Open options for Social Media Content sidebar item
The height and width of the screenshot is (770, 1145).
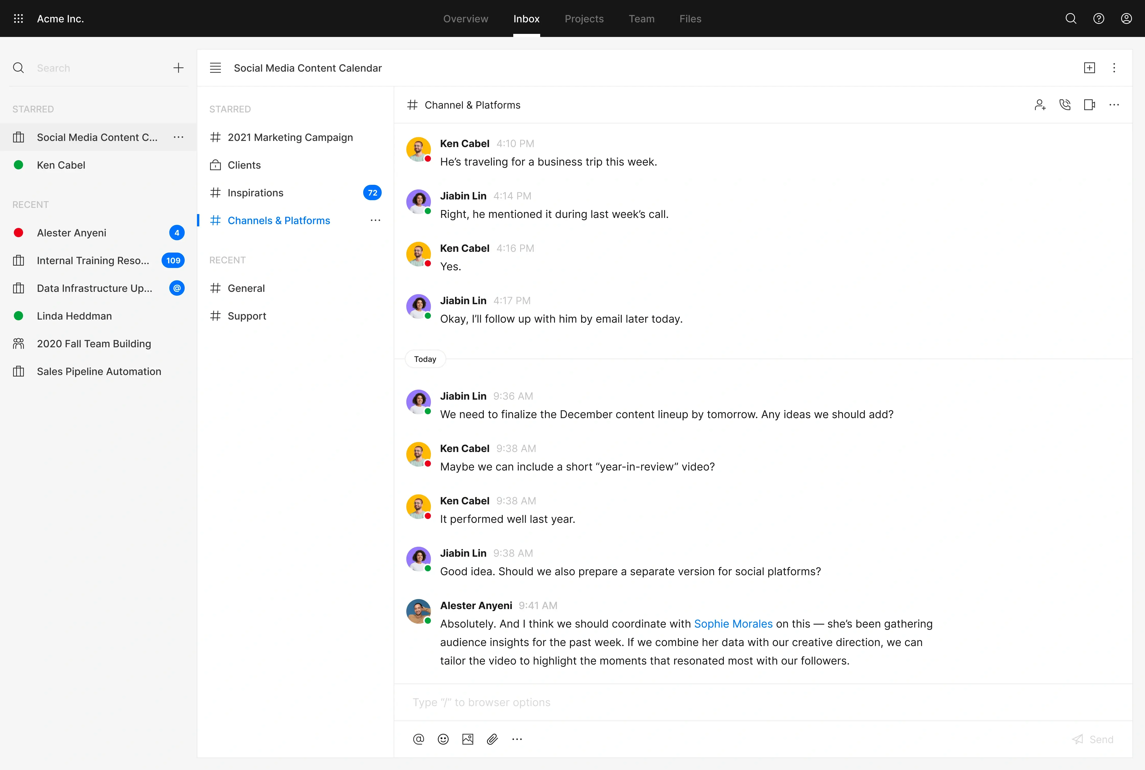(179, 138)
